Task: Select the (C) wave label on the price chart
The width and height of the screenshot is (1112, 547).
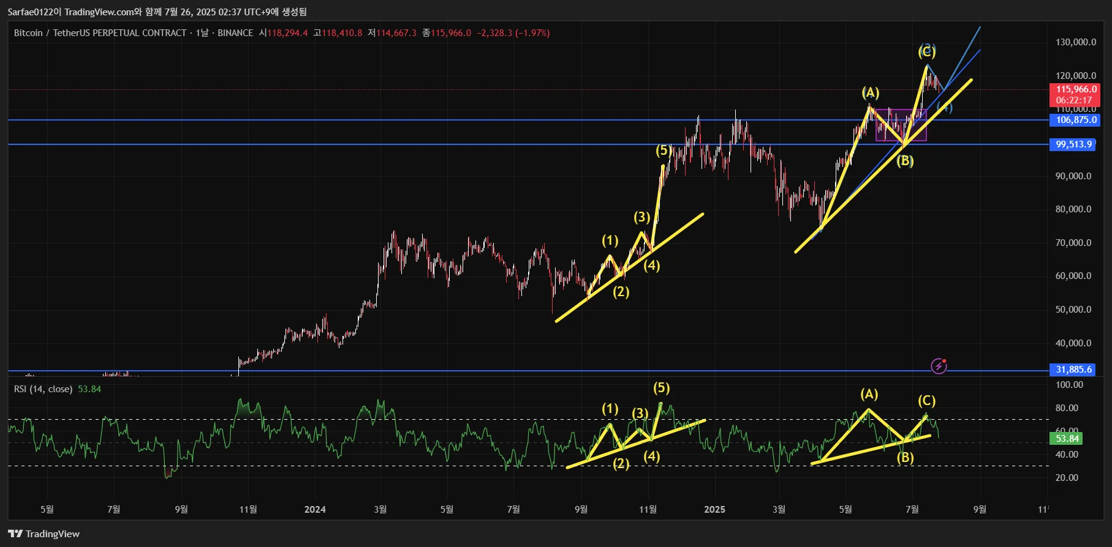Action: (x=927, y=51)
